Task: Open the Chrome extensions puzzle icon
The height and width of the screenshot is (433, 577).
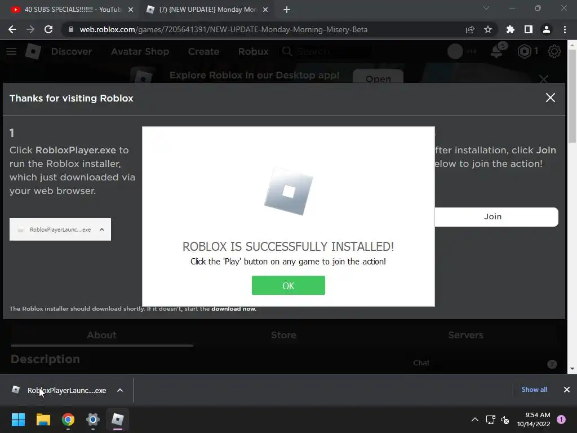Action: 510,29
